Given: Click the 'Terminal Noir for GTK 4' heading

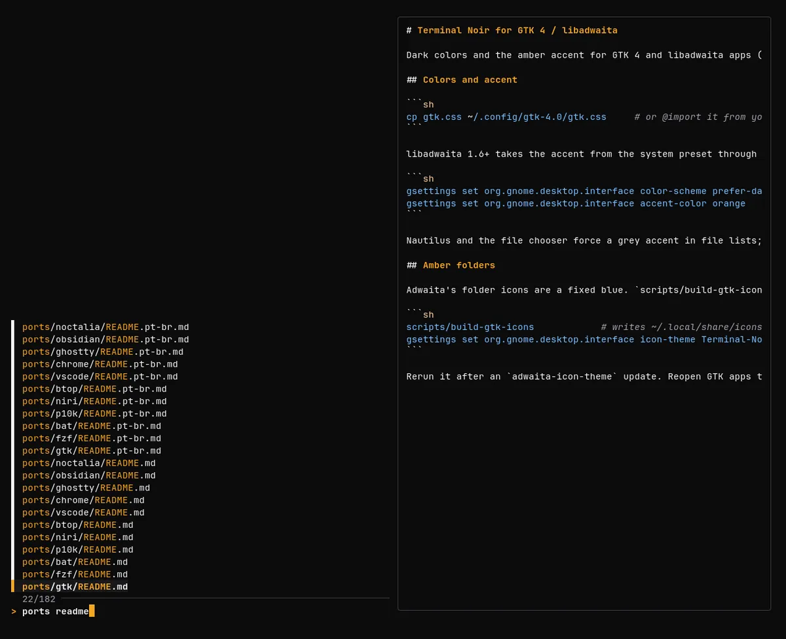Looking at the screenshot, I should pyautogui.click(x=517, y=30).
